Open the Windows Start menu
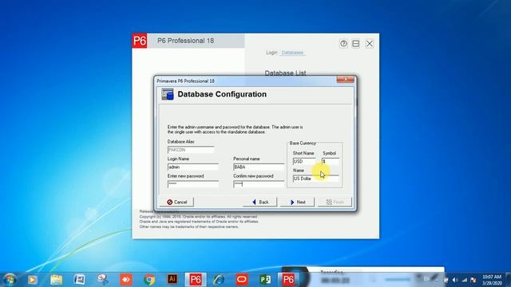 (10, 280)
